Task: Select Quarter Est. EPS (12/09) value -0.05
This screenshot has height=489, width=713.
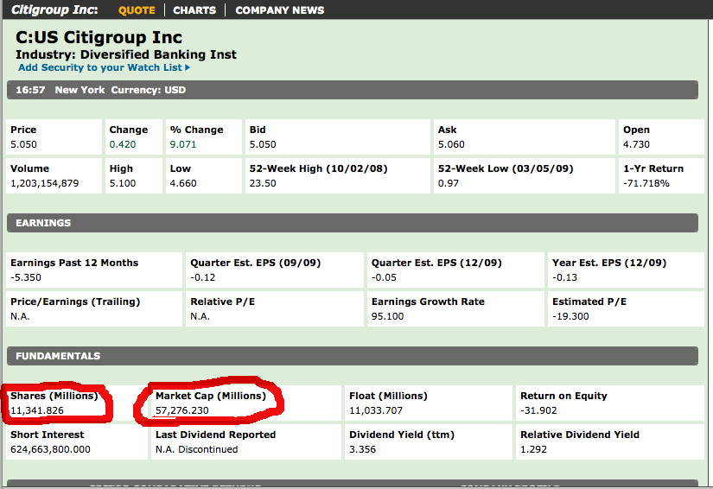Action: (384, 277)
